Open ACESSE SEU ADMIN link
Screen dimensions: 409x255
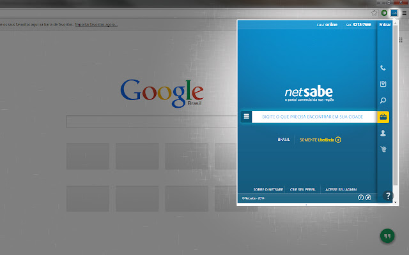point(341,189)
